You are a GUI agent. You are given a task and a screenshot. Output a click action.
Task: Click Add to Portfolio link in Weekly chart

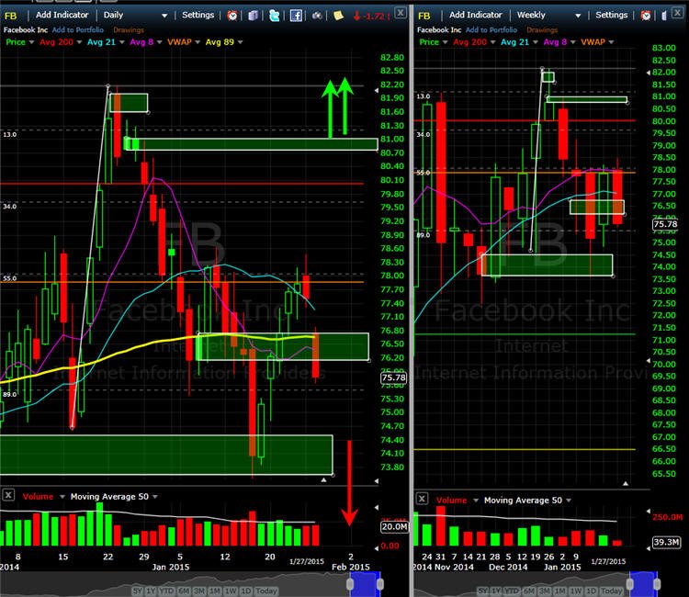point(491,30)
